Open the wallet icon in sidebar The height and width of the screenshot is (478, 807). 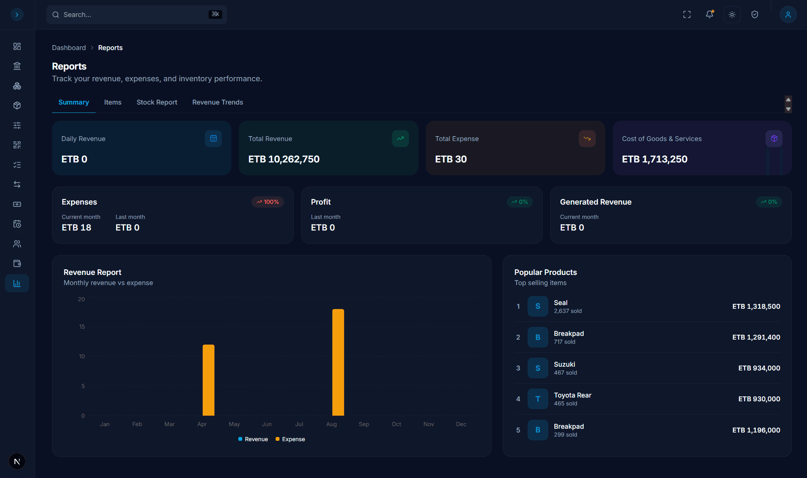click(17, 263)
